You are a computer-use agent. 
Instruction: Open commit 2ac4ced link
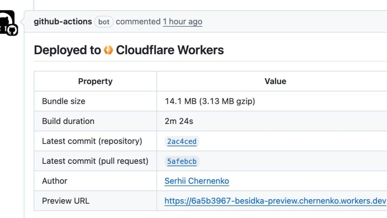tap(182, 141)
